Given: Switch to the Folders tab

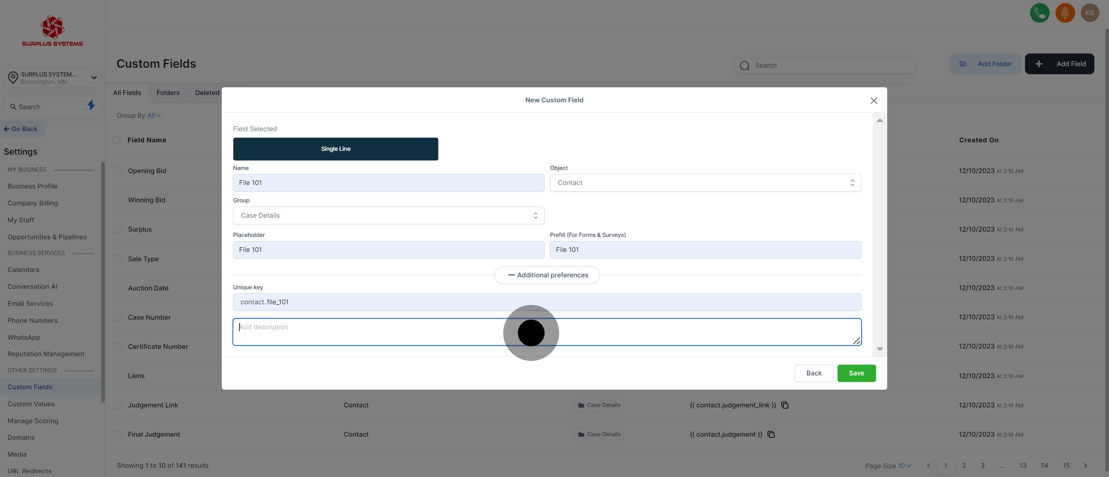Looking at the screenshot, I should tap(168, 93).
